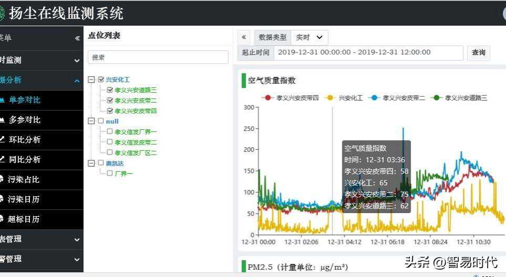Image resolution: width=506 pixels, height=277 pixels.
Task: Click the 超标日历 sidebar icon
Action: [x=2, y=219]
